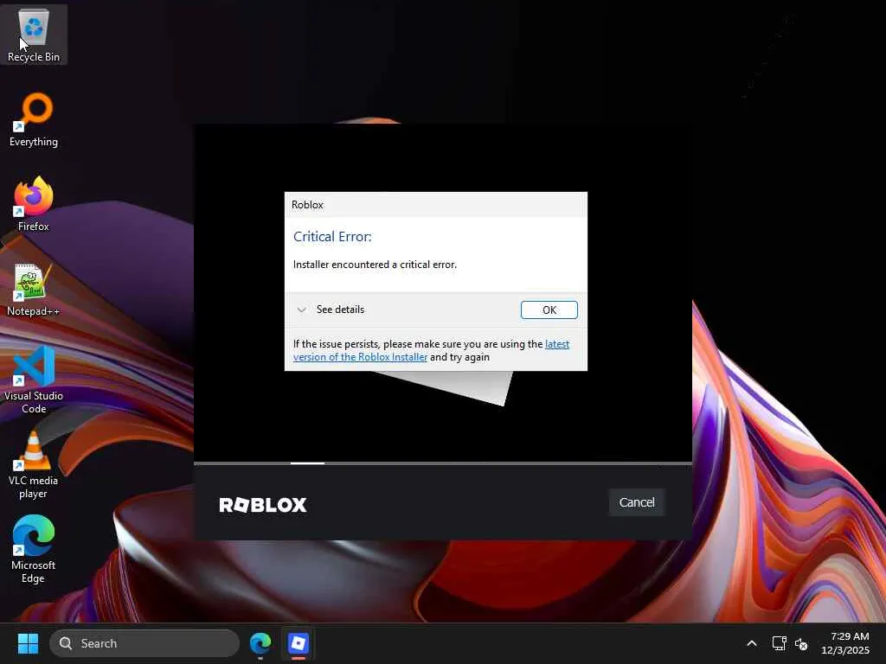Open the Firefox desktop shortcut
Image resolution: width=886 pixels, height=664 pixels.
pos(34,204)
